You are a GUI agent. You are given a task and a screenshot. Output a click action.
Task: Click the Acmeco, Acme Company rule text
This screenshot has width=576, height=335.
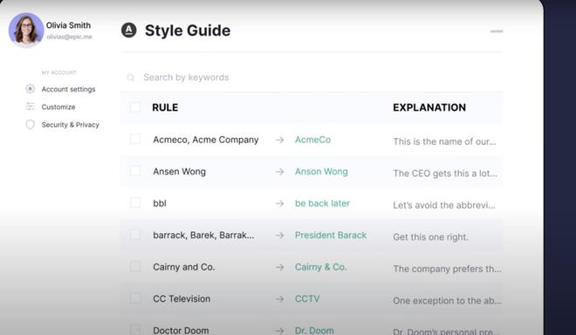click(x=206, y=140)
